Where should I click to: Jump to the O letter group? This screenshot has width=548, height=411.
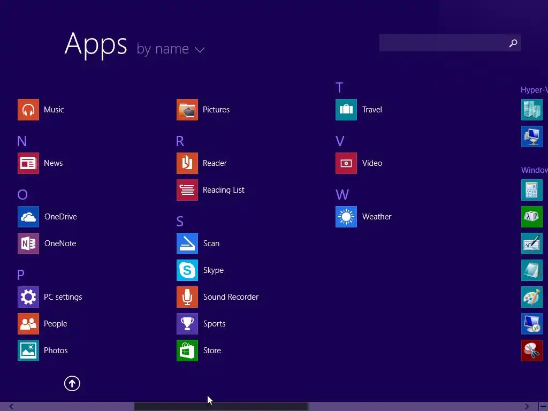[22, 195]
